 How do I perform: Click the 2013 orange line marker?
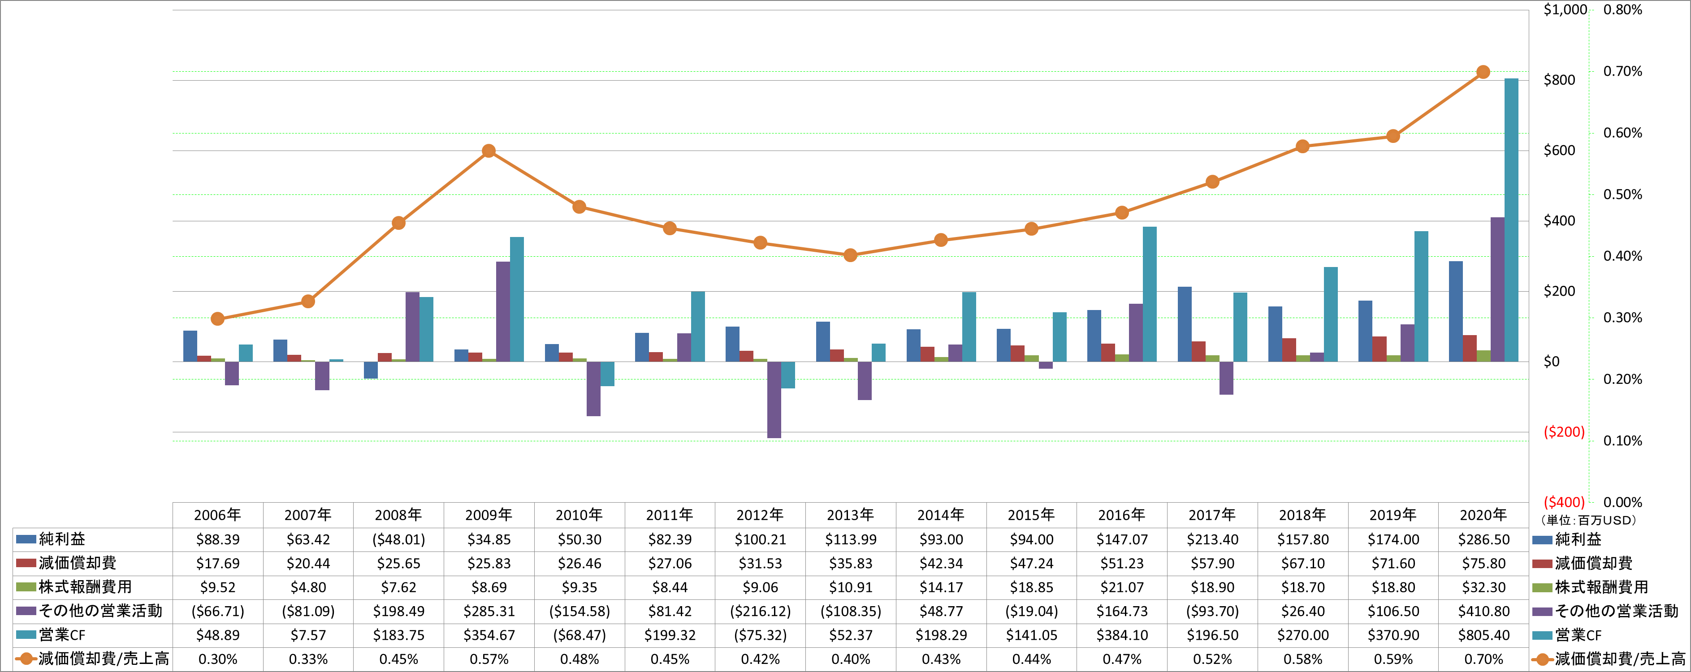coord(850,255)
